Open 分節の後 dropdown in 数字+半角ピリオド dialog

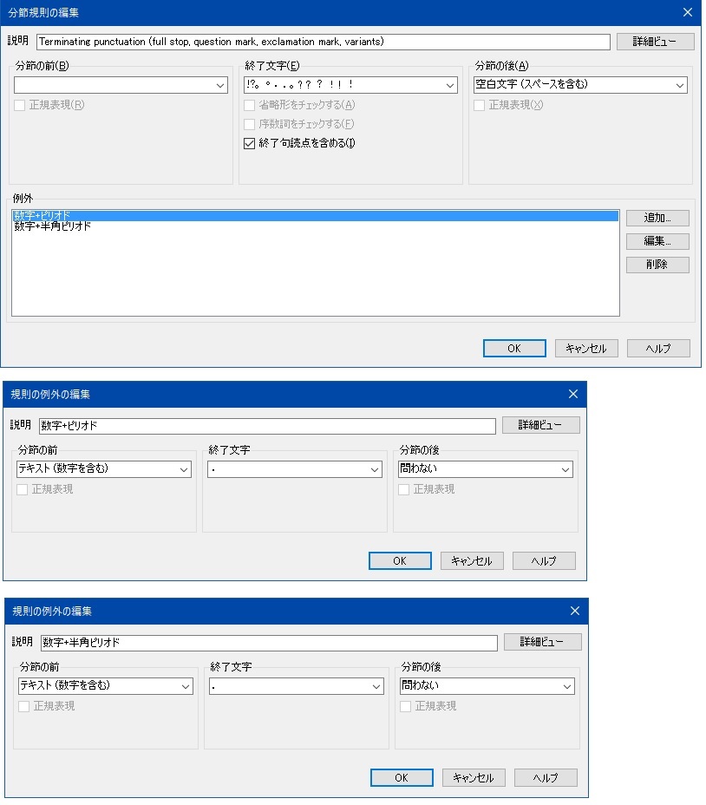567,686
